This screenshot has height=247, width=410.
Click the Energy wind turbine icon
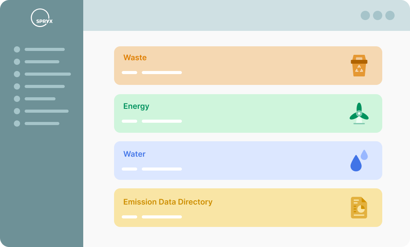(x=359, y=113)
